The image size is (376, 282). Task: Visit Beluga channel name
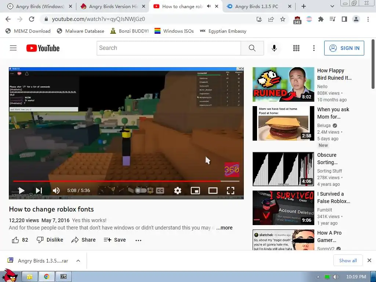click(324, 126)
